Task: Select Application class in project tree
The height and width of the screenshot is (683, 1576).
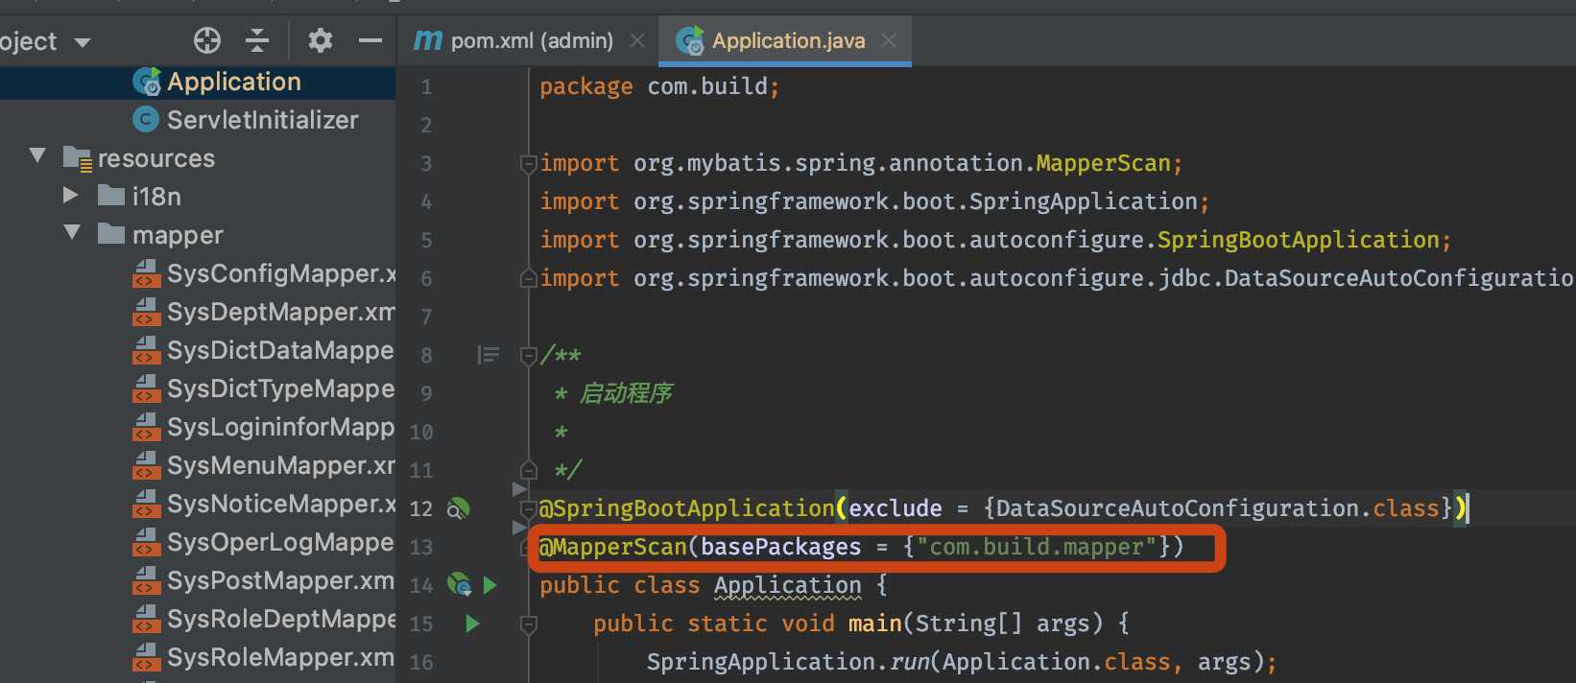Action: 234,82
